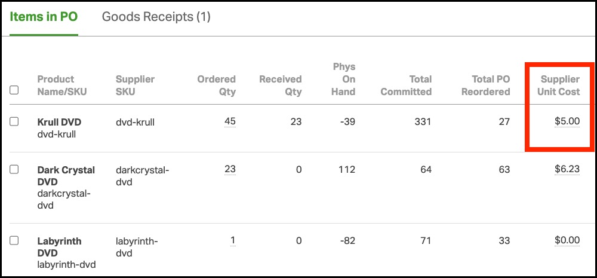Click the Product Name/SKU column header
The image size is (597, 278).
56,85
